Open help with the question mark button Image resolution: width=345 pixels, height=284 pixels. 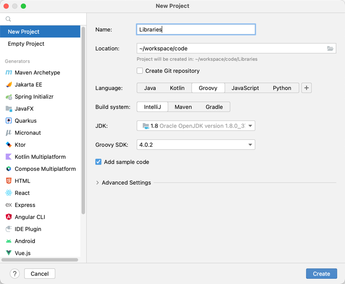tap(15, 274)
